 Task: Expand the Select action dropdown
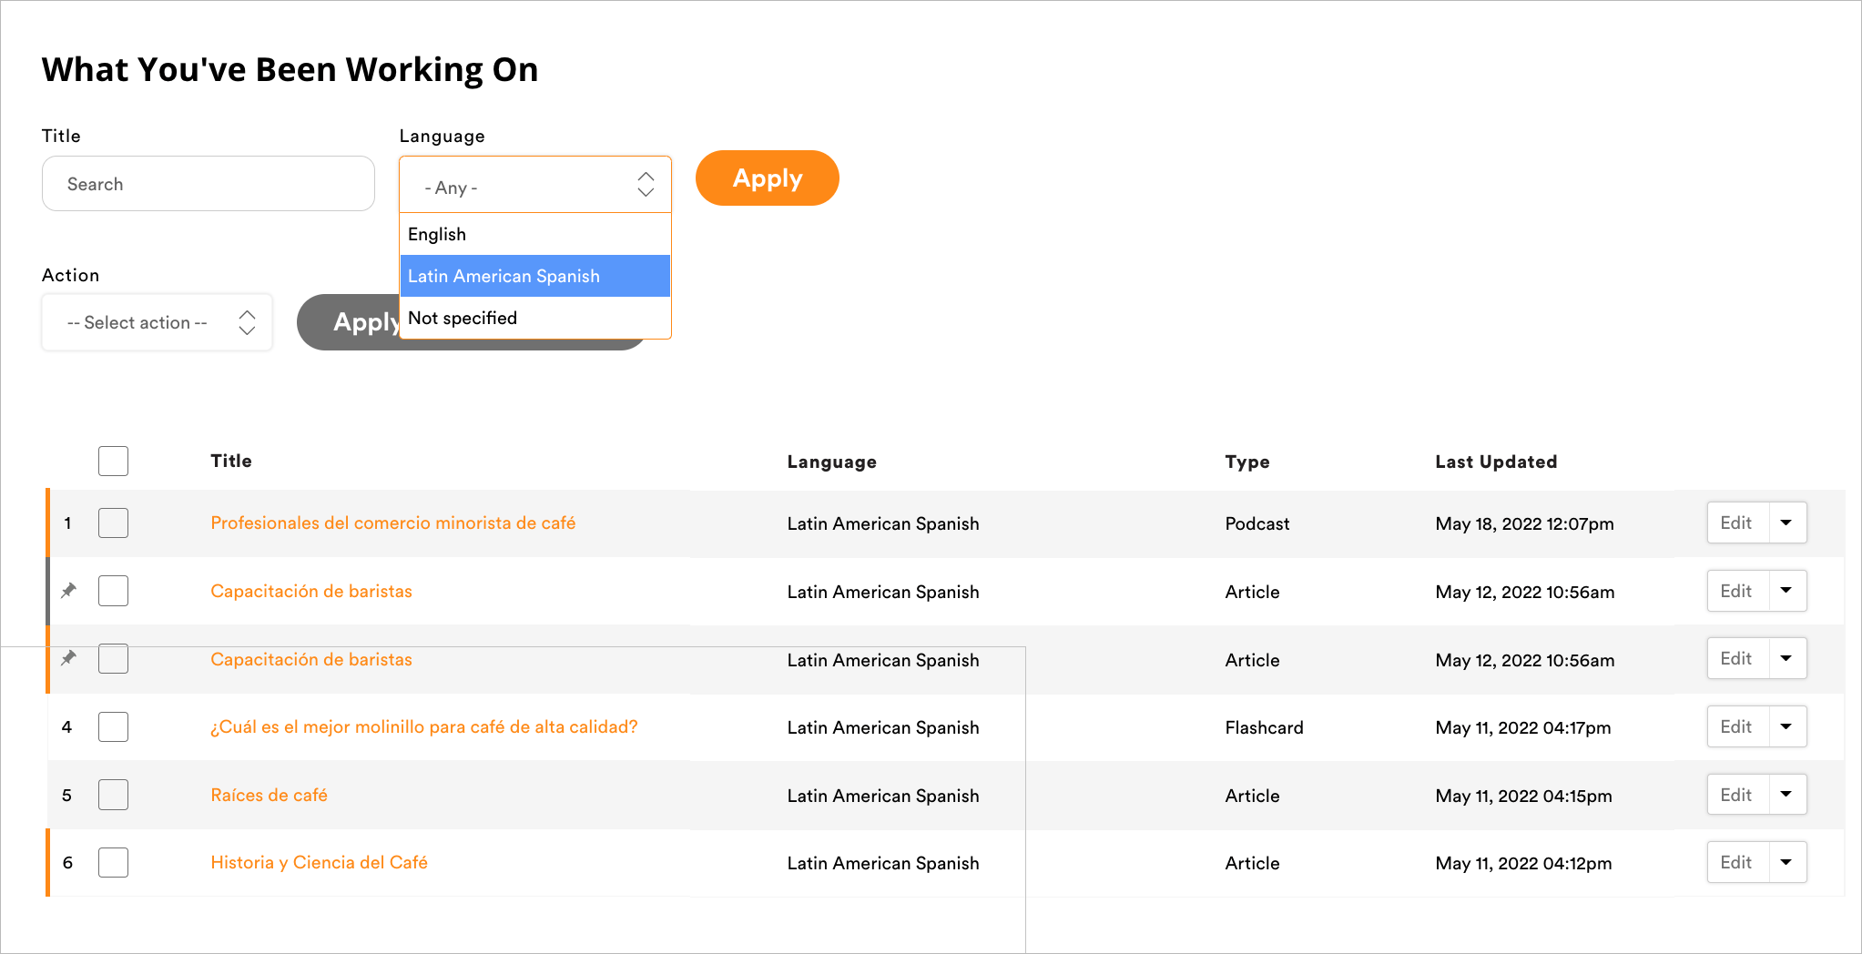(x=157, y=322)
